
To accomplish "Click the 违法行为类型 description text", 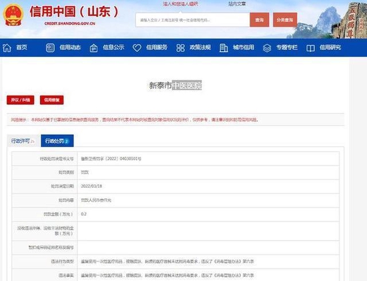I will [167, 261].
